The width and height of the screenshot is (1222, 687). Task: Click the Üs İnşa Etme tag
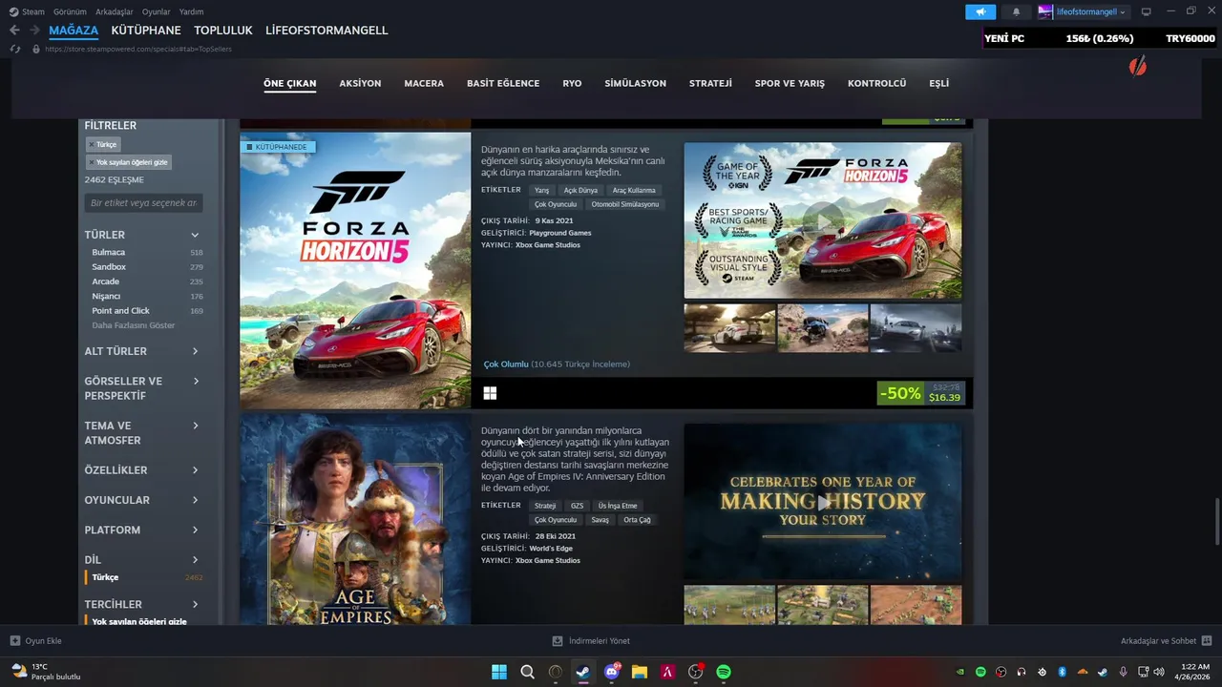point(618,506)
